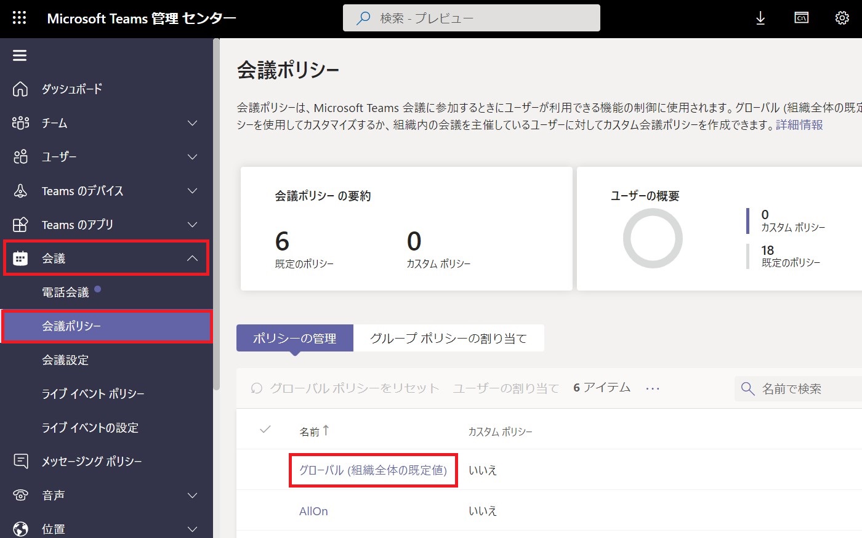Click the Teams のデバイス icon
The width and height of the screenshot is (862, 538).
20,191
